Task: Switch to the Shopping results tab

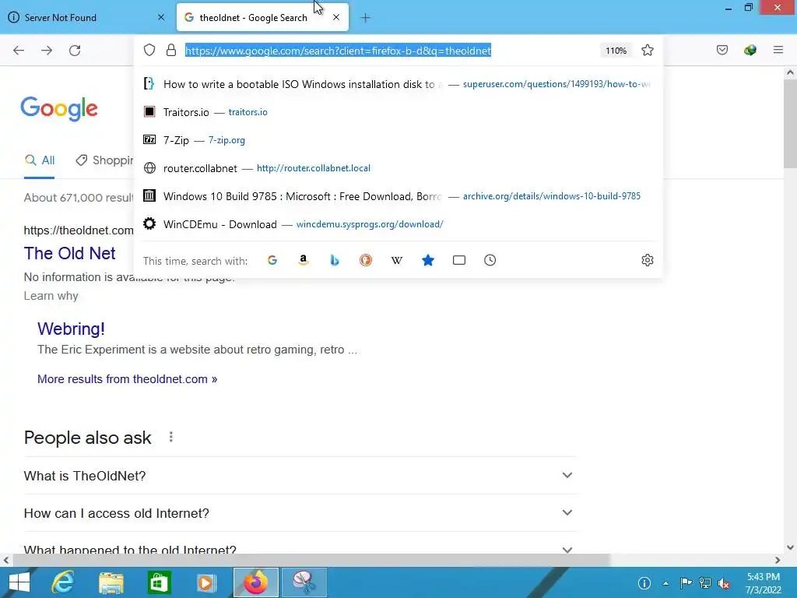Action: coord(104,160)
